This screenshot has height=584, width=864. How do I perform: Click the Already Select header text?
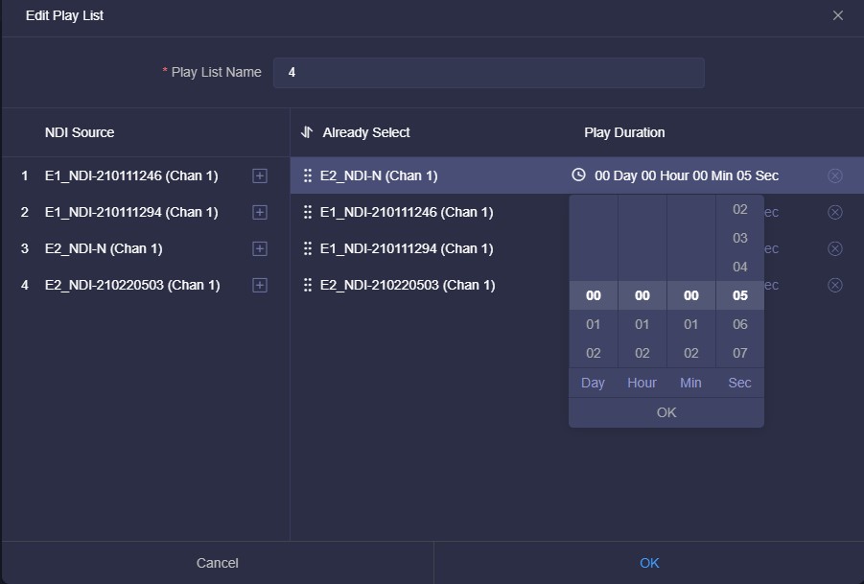(x=366, y=132)
